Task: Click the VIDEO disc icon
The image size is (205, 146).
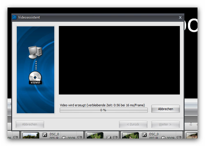Action: coord(35,78)
